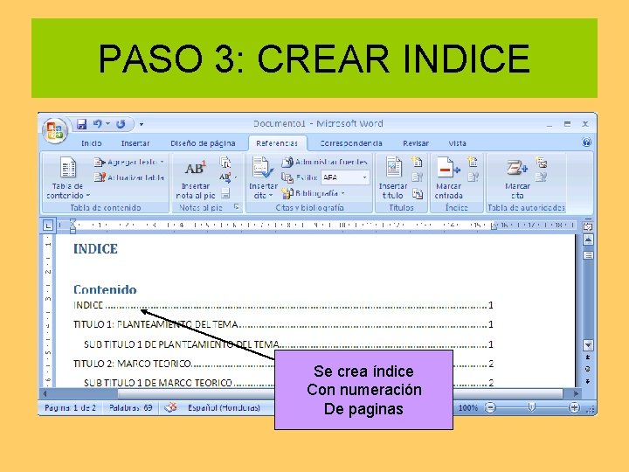Toggle ruler button above vertical scrollbar
The width and height of the screenshot is (629, 472).
click(x=588, y=226)
